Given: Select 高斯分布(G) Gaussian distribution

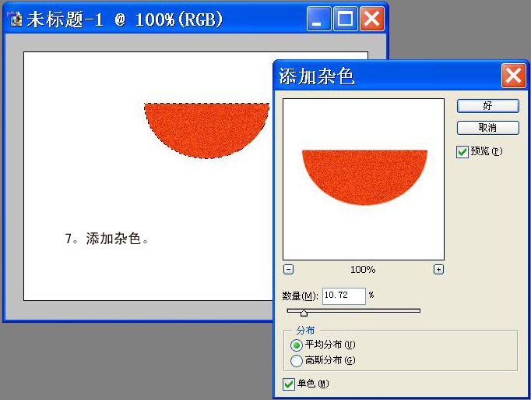Looking at the screenshot, I should [297, 360].
